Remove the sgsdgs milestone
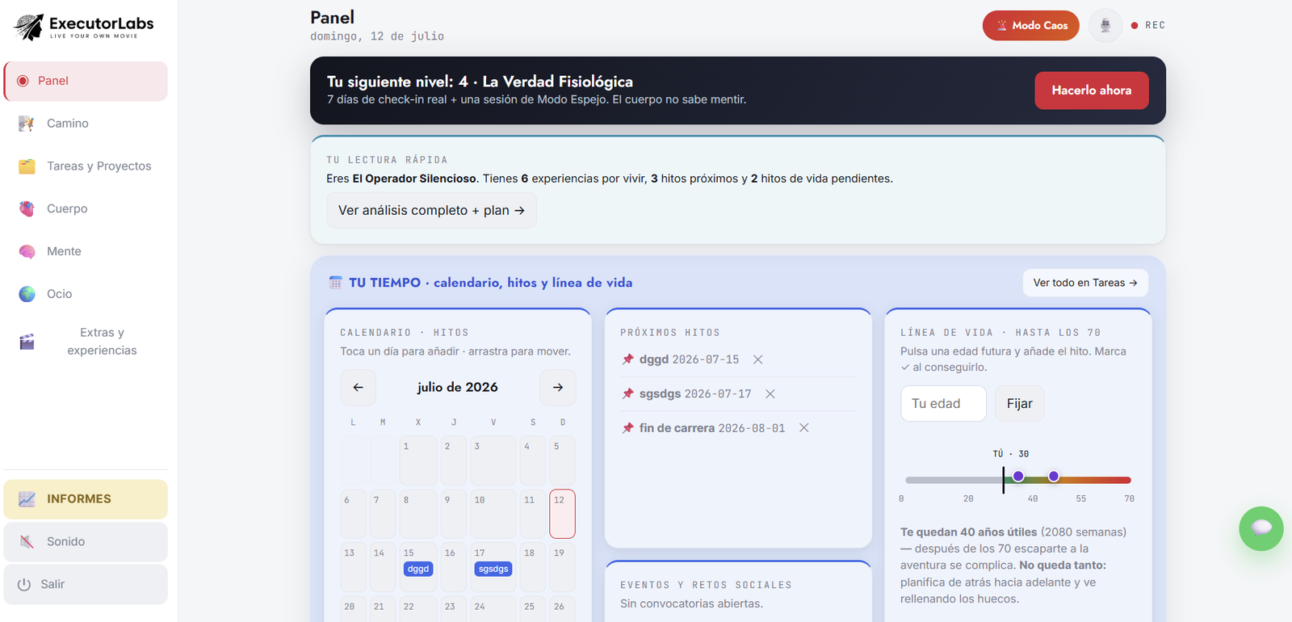Screen dimensions: 1292x622 (770, 394)
